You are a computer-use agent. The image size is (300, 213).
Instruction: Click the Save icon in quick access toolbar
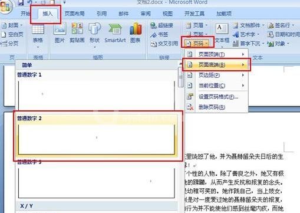pyautogui.click(x=21, y=2)
